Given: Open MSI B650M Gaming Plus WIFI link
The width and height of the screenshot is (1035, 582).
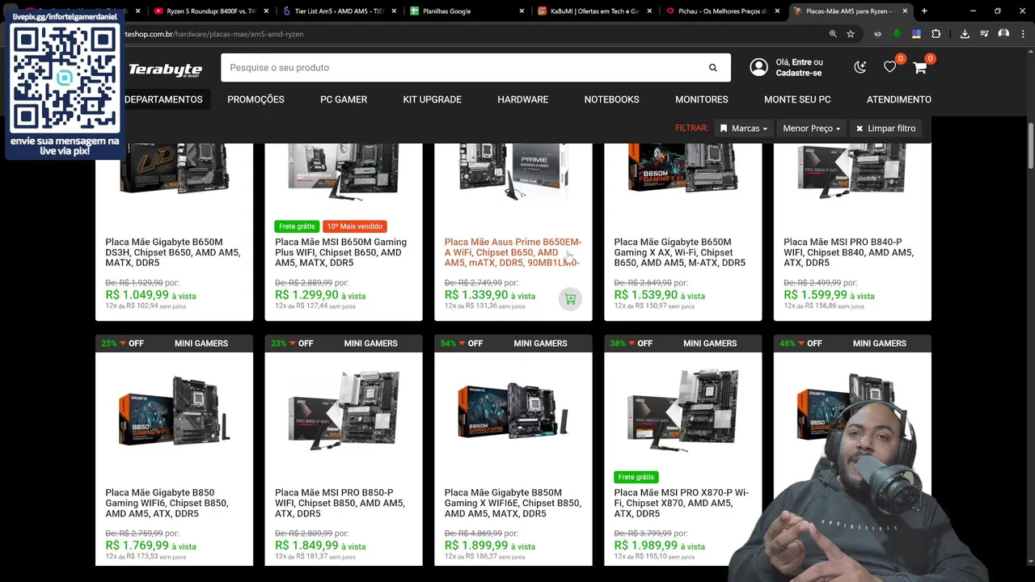Looking at the screenshot, I should [340, 252].
